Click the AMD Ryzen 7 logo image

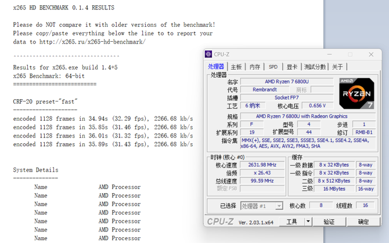click(356, 93)
